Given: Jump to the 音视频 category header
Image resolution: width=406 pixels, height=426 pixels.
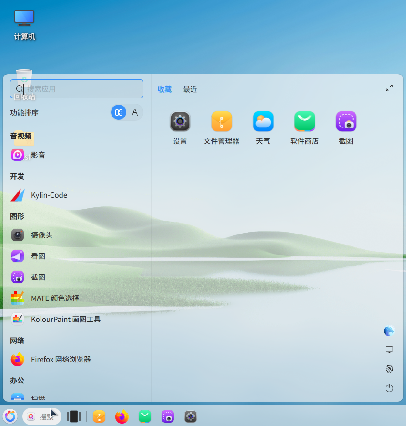Looking at the screenshot, I should 21,136.
